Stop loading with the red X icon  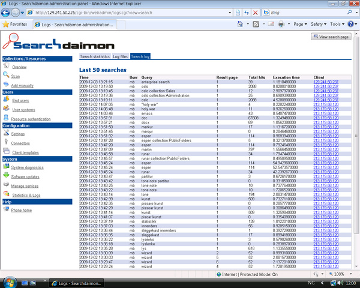[256, 13]
